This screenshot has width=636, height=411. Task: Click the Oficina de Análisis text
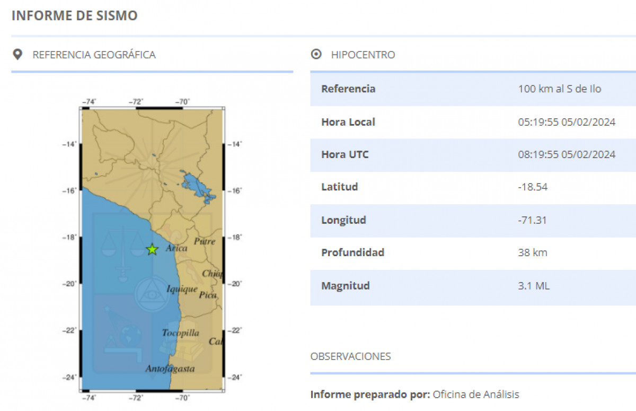click(x=476, y=395)
